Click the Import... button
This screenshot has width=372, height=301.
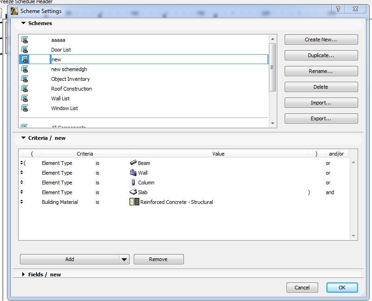(321, 103)
